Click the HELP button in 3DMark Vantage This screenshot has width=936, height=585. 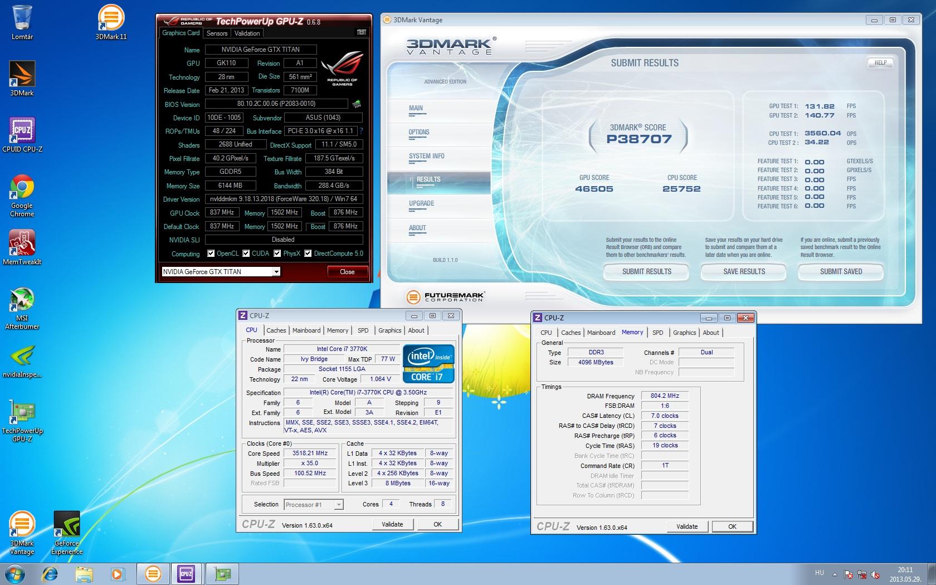pos(880,63)
